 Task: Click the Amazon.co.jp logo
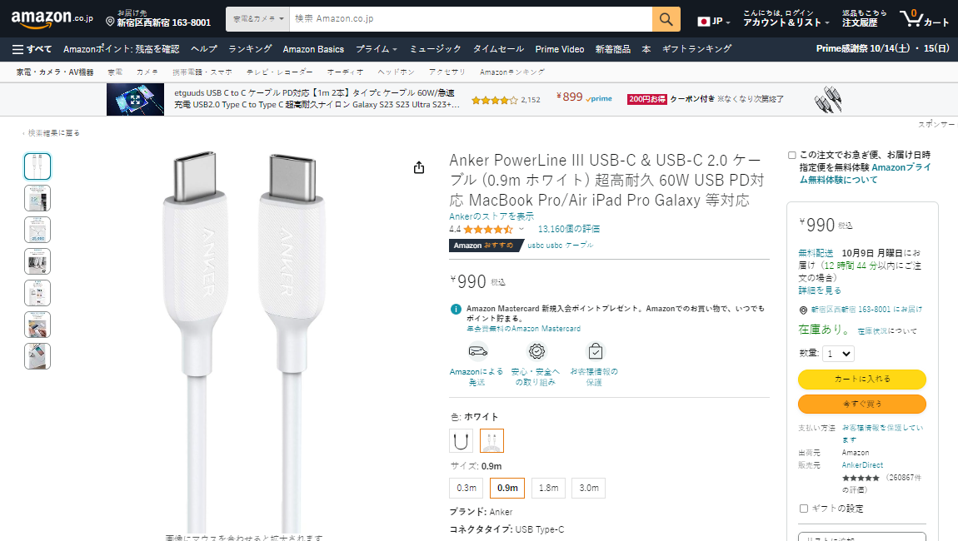point(52,19)
